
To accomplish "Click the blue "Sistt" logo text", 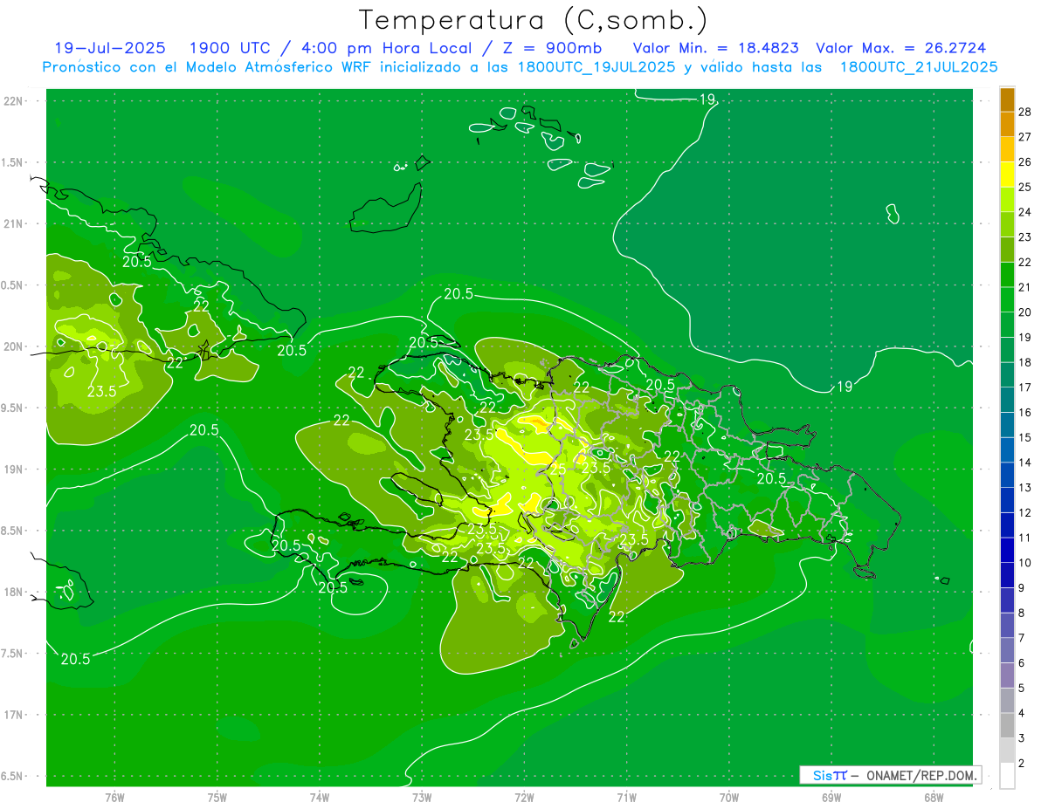I will point(830,775).
